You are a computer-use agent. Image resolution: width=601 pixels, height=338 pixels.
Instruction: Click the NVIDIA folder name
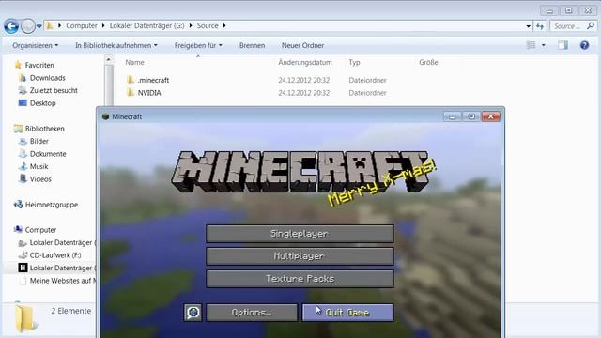tap(149, 93)
